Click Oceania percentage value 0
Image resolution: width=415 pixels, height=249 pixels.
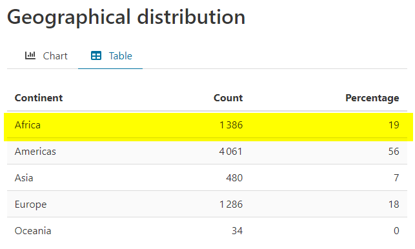(396, 231)
